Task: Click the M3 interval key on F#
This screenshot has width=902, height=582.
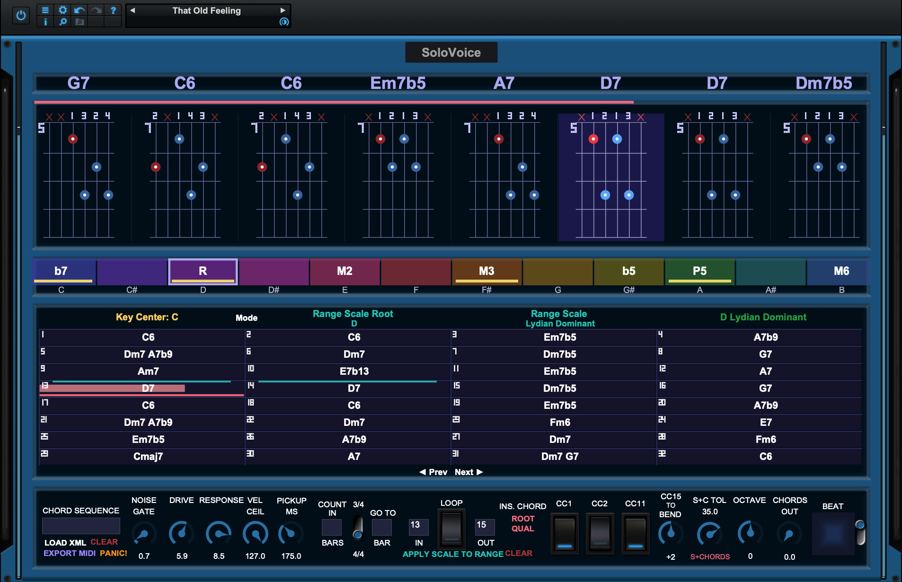Action: (486, 271)
